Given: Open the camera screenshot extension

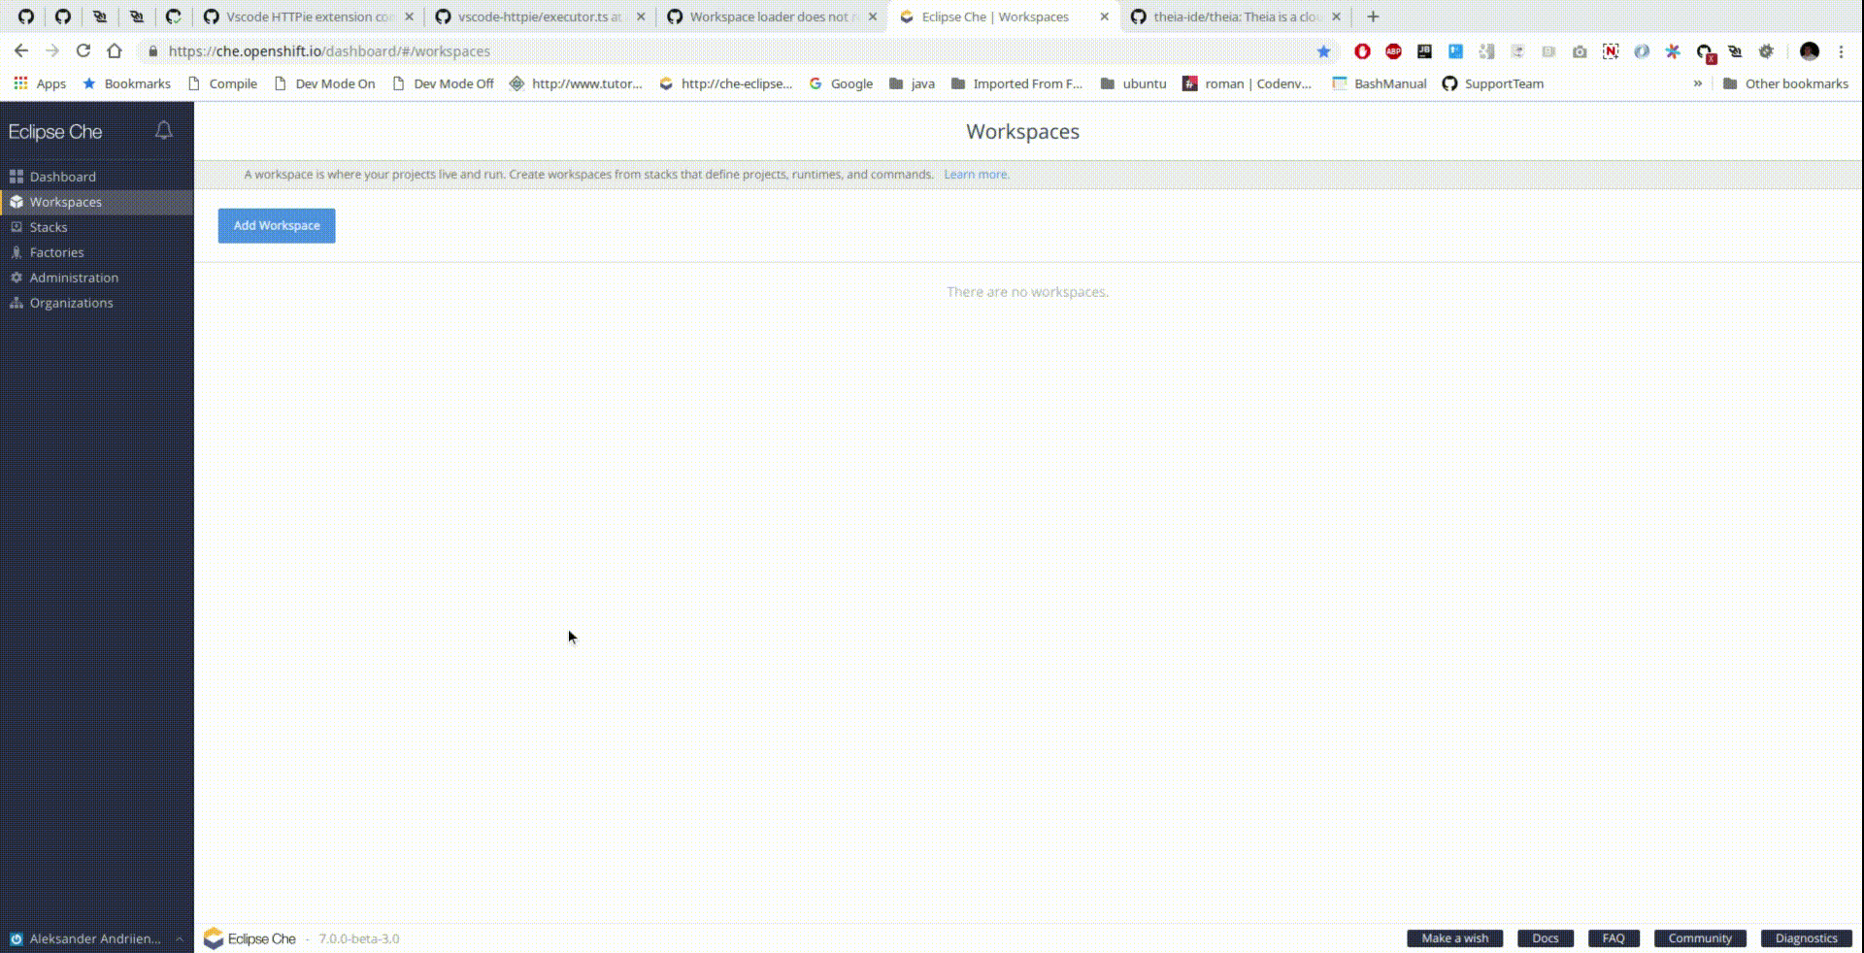Looking at the screenshot, I should coord(1580,51).
